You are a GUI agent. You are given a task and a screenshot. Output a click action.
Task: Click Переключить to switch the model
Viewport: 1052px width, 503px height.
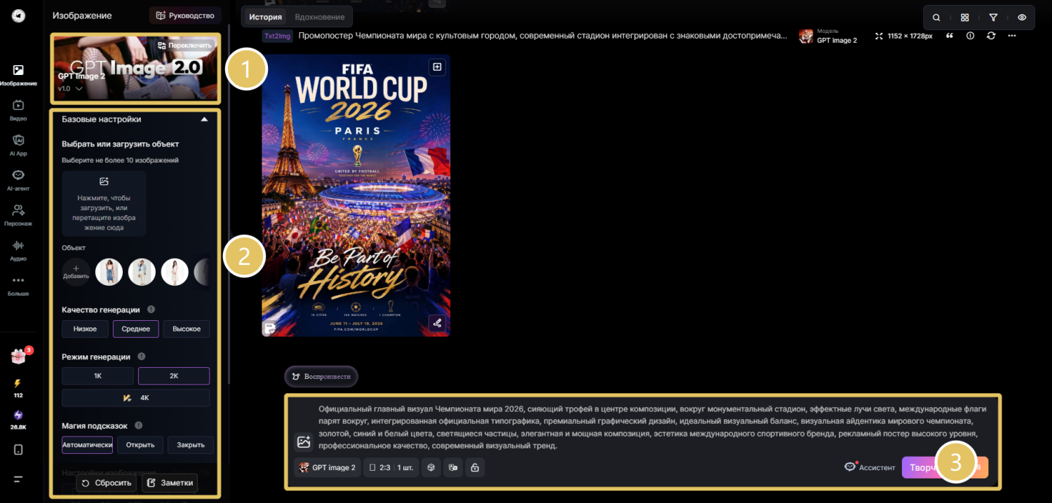[185, 45]
